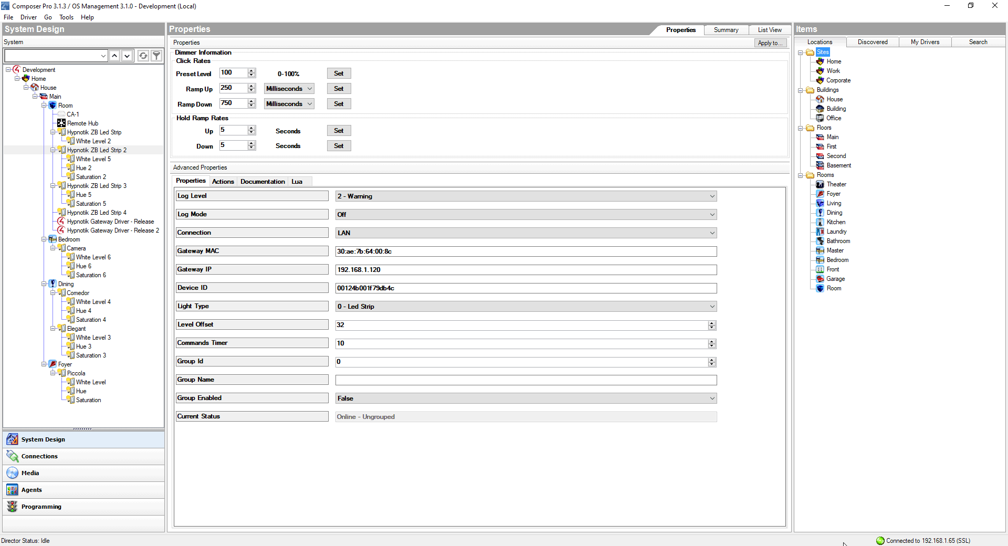Click Set button for Preset Level

click(339, 73)
